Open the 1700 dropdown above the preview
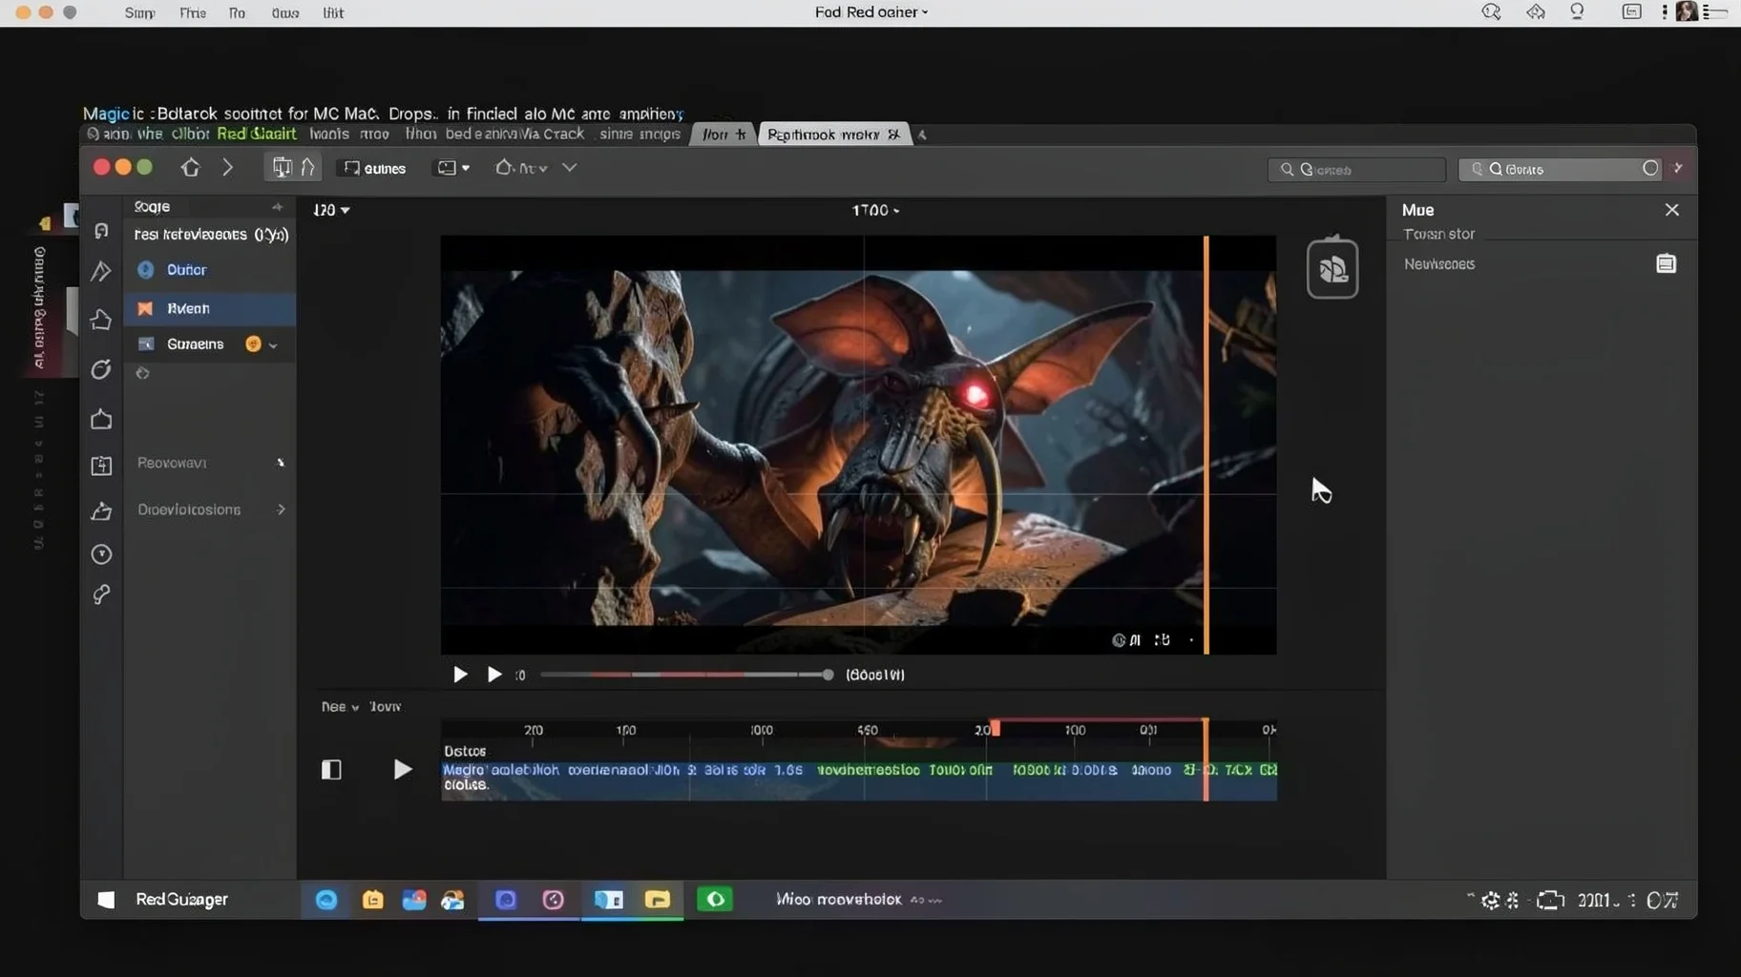 [x=875, y=210]
